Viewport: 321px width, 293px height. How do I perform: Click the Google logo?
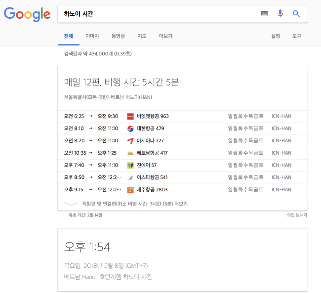coord(27,14)
